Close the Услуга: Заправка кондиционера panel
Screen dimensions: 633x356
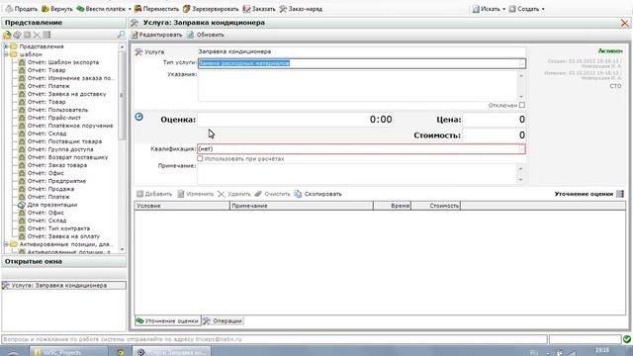tap(624, 23)
